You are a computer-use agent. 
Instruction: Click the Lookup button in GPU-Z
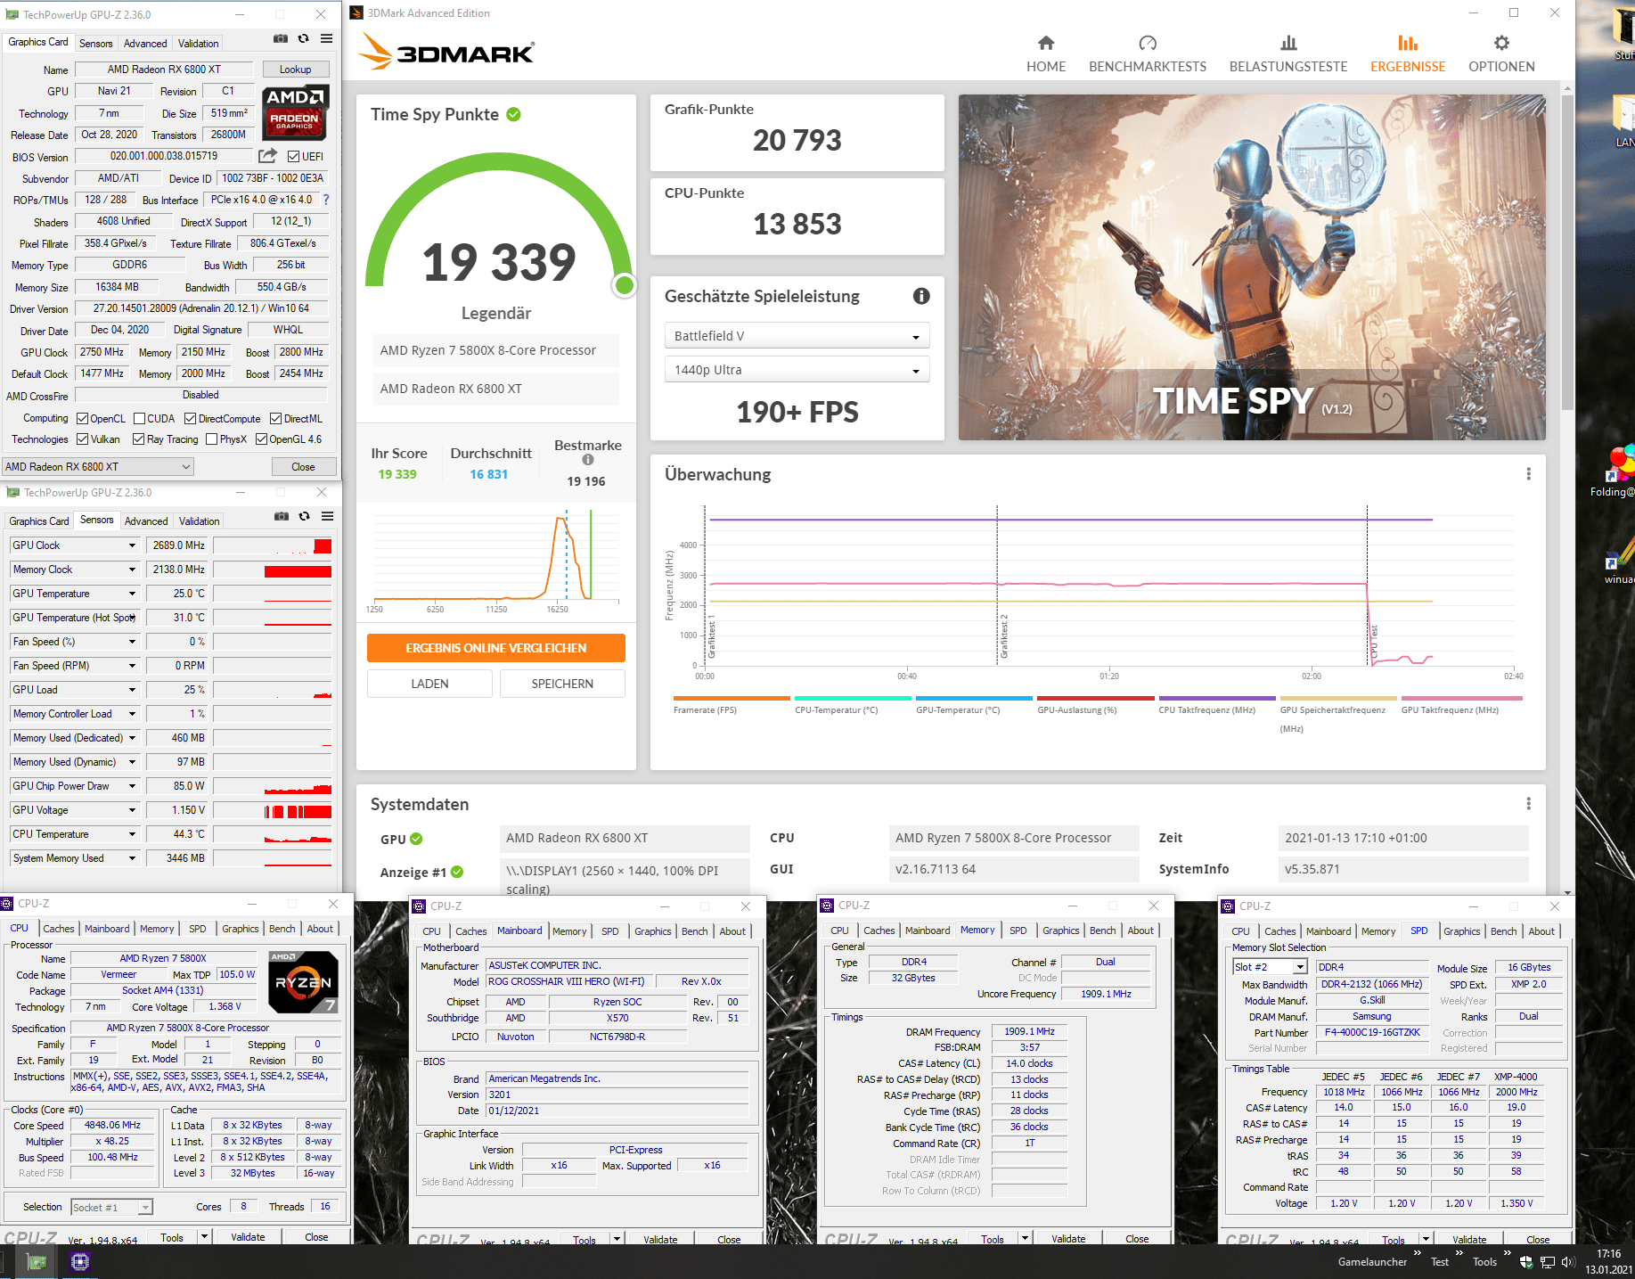(296, 70)
